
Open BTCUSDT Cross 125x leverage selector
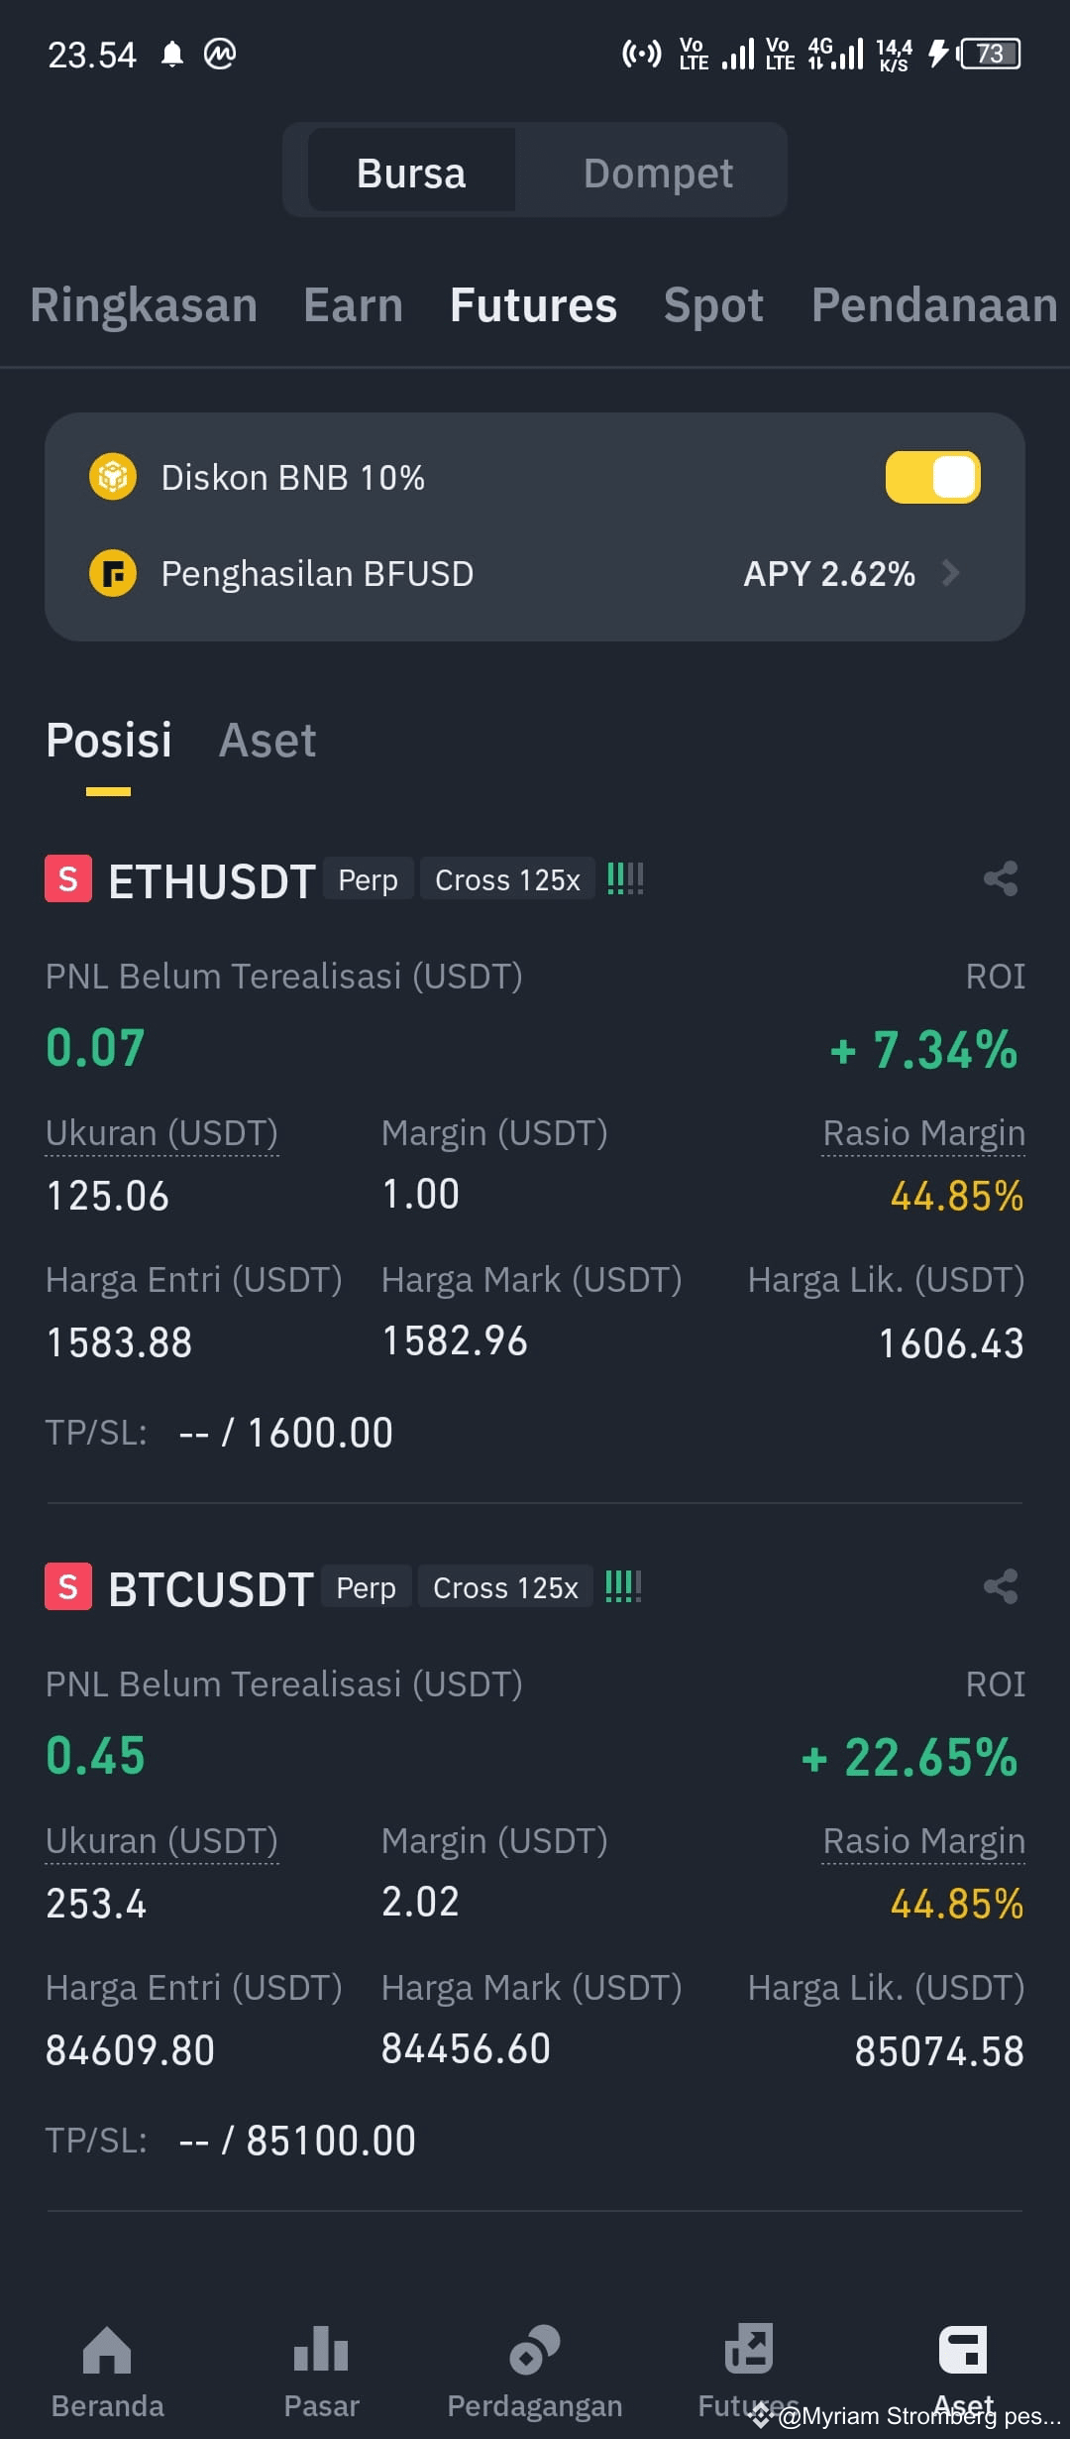coord(505,1587)
